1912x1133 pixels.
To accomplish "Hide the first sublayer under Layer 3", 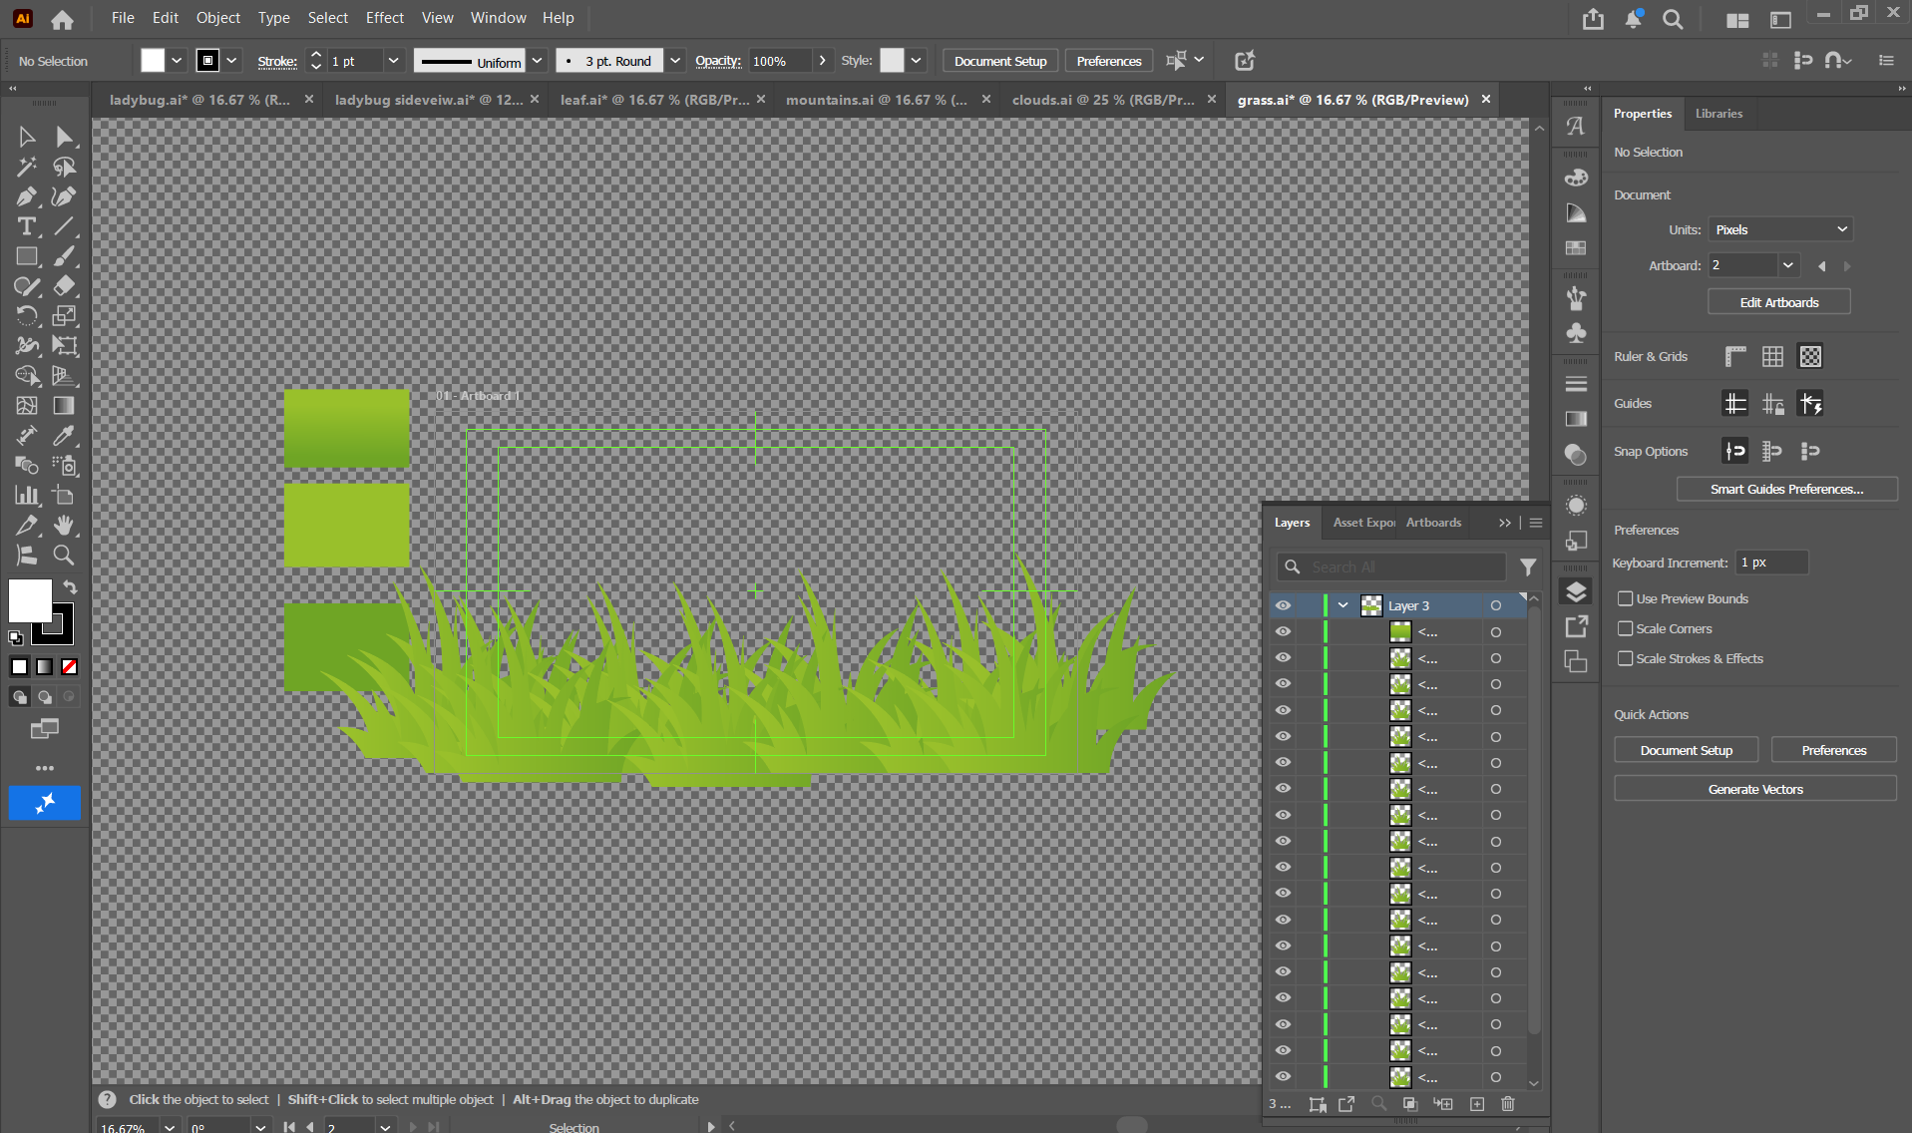I will tap(1283, 631).
